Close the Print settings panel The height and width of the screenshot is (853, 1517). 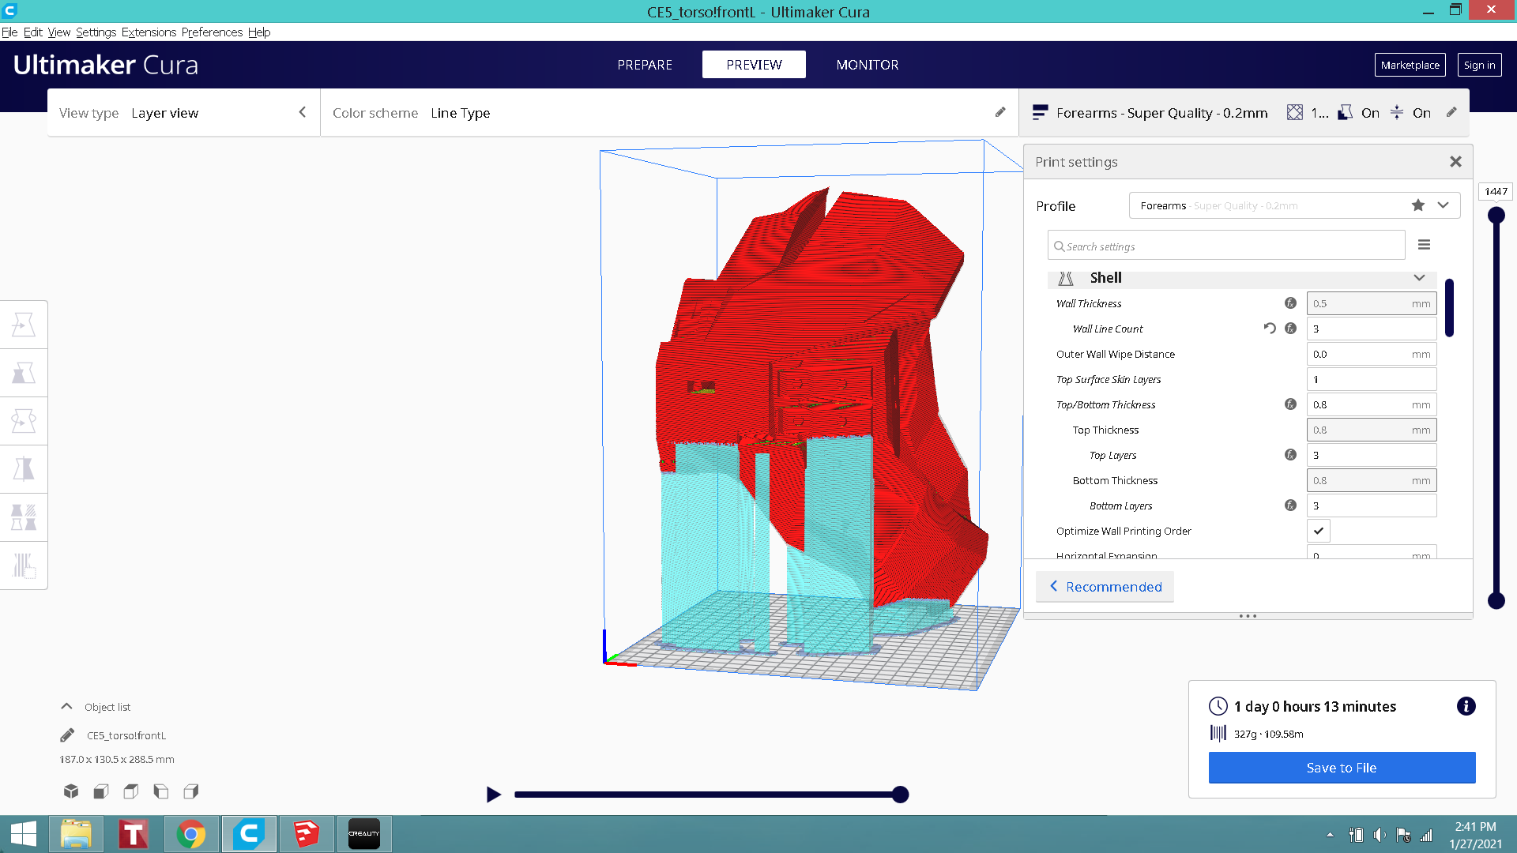pyautogui.click(x=1455, y=161)
